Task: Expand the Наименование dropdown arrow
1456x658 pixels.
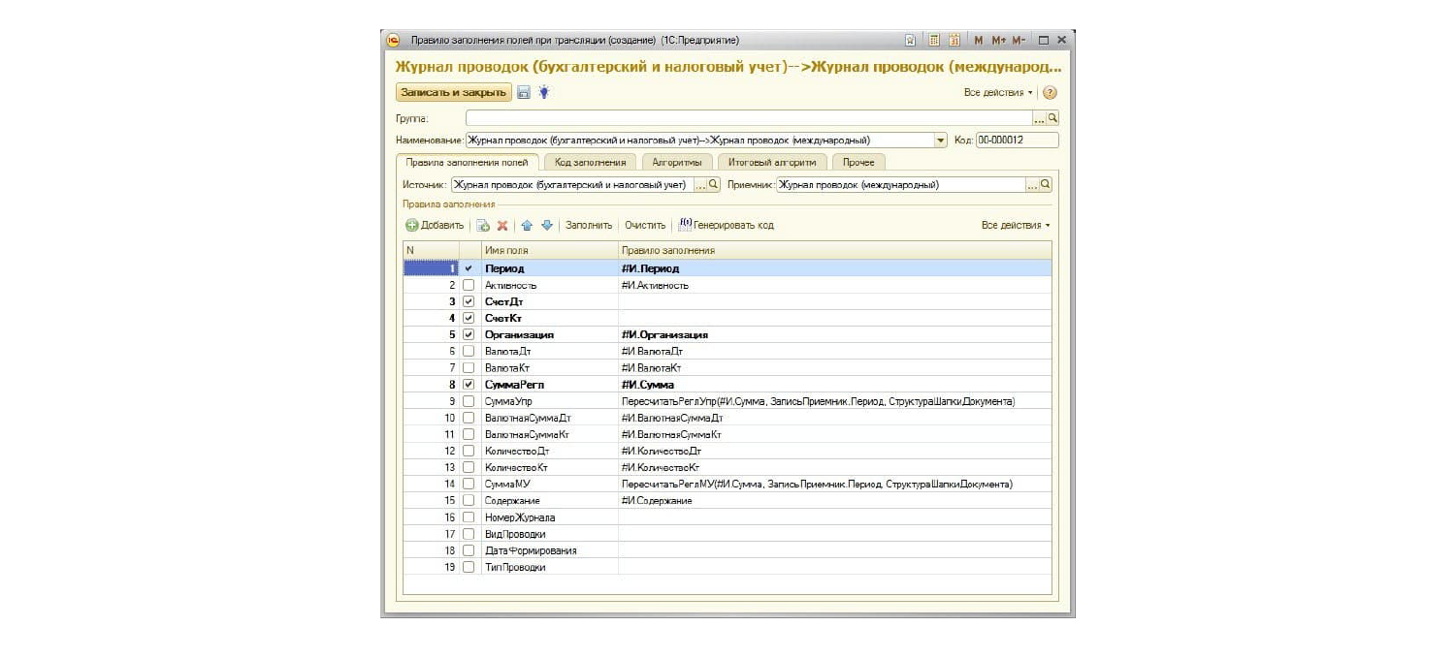Action: coord(940,141)
